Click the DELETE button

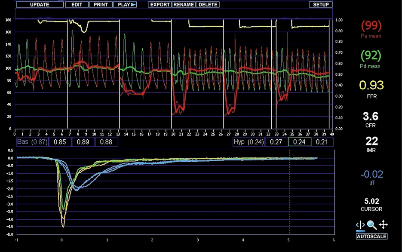(208, 5)
